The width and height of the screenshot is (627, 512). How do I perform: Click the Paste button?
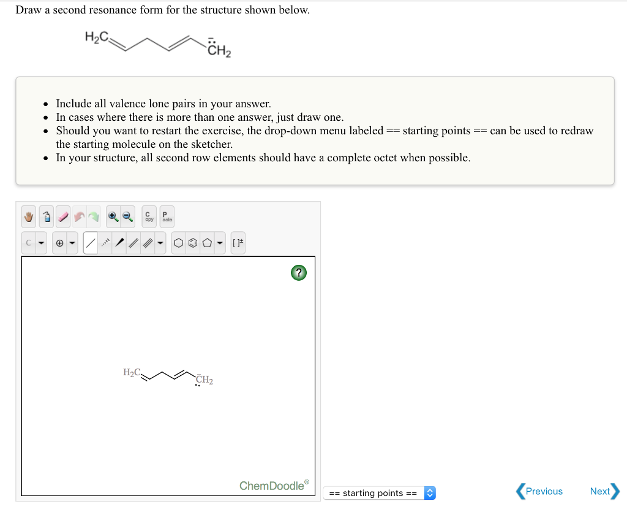(167, 217)
